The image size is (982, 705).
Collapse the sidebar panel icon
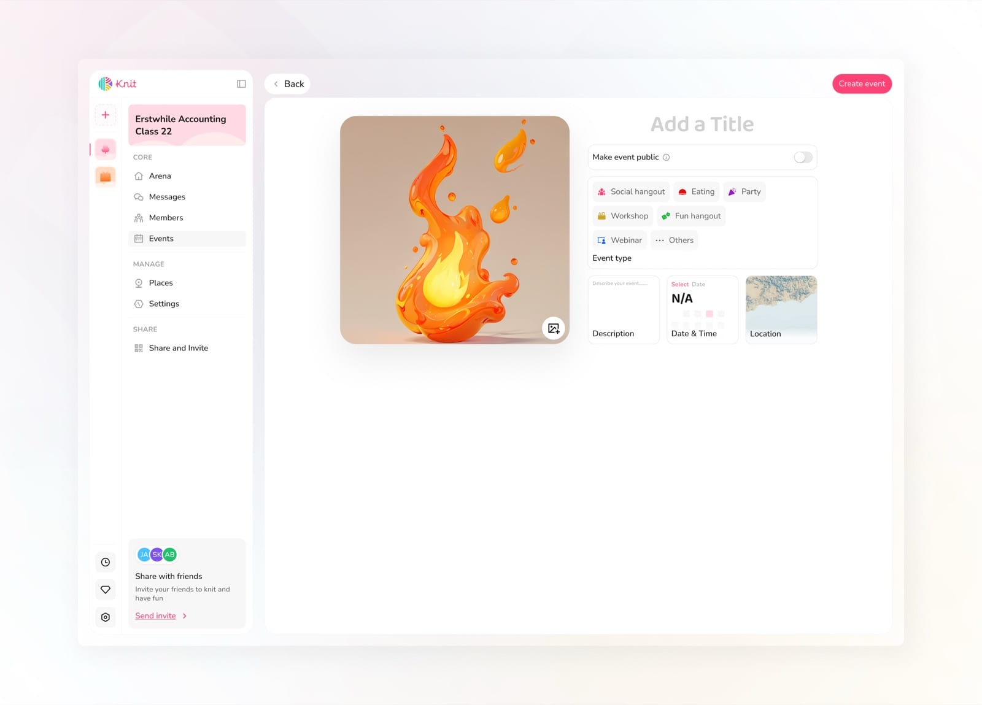pyautogui.click(x=241, y=84)
